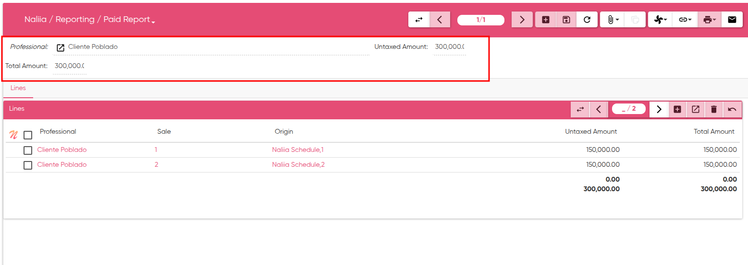Open the Professional record via the external-link icon
The width and height of the screenshot is (748, 265).
[x=61, y=47]
